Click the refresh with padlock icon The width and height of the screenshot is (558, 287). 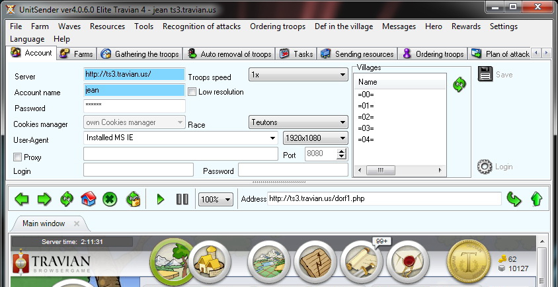pyautogui.click(x=133, y=199)
